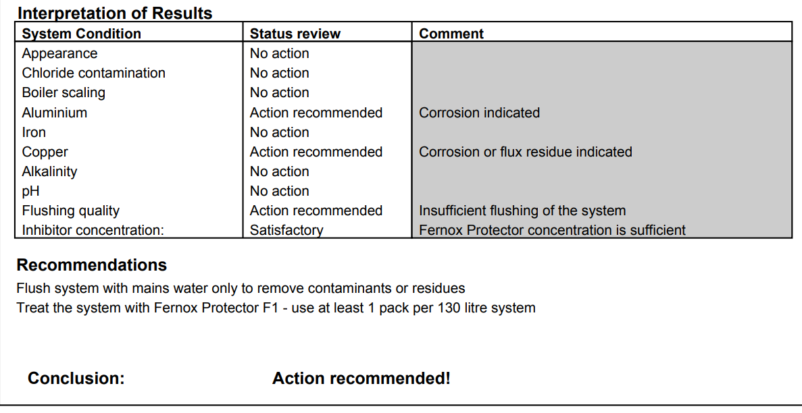Click 'Fernox Protector concentration is sufficient' comment

pyautogui.click(x=552, y=230)
